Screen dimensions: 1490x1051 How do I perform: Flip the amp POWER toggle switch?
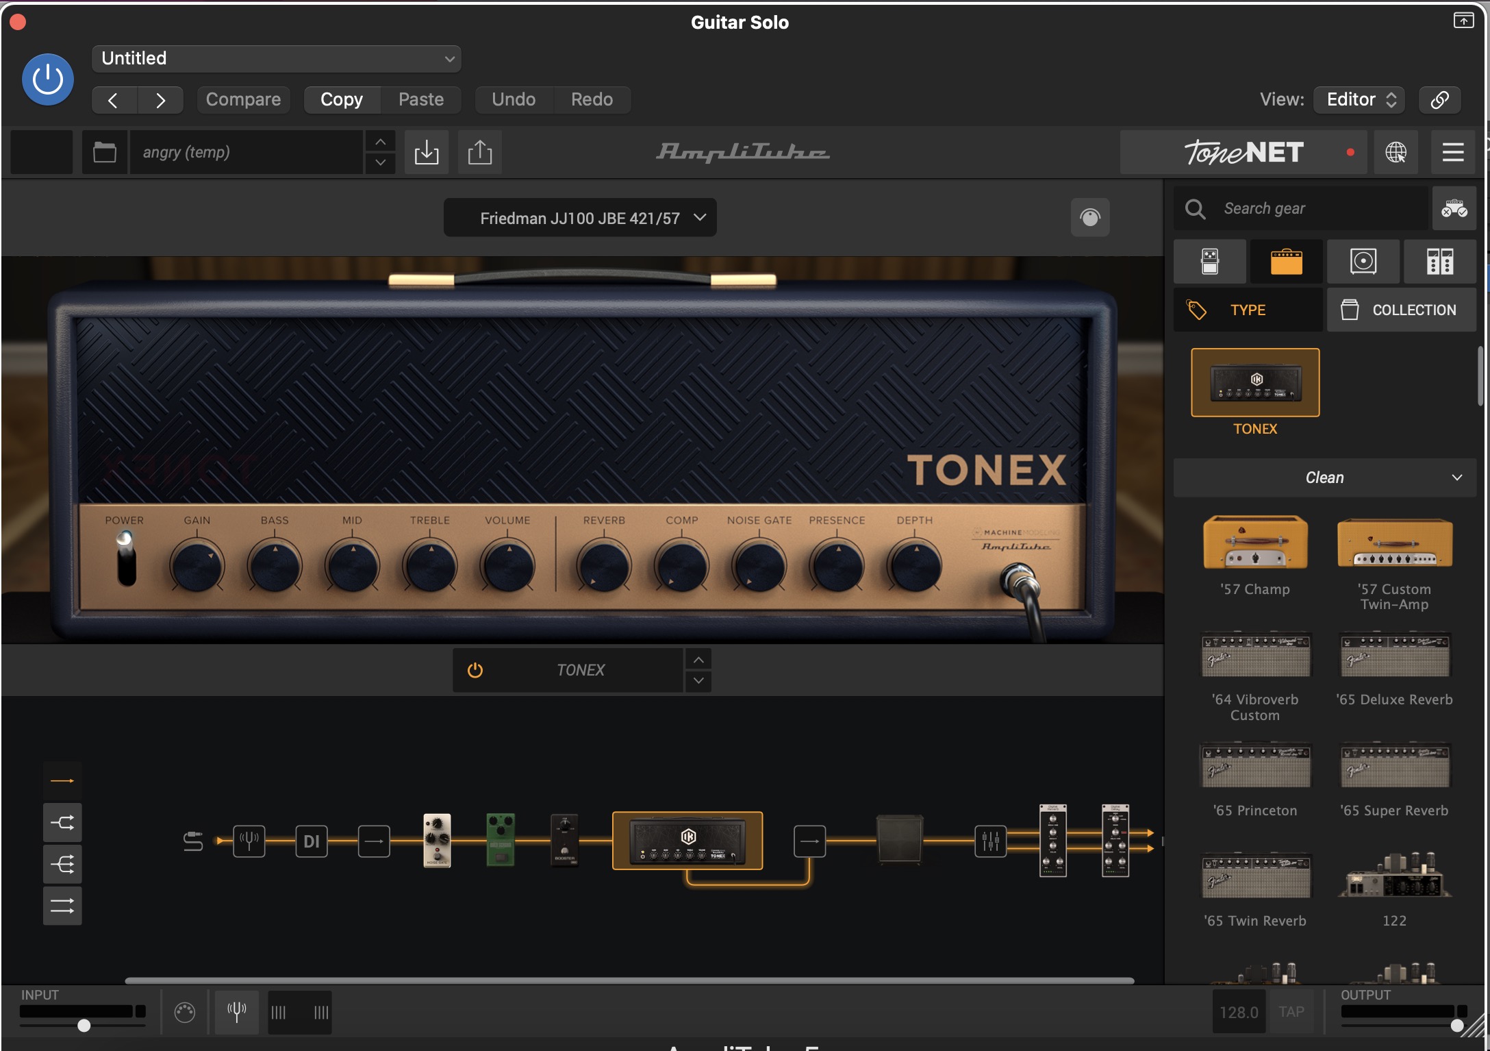click(x=126, y=558)
